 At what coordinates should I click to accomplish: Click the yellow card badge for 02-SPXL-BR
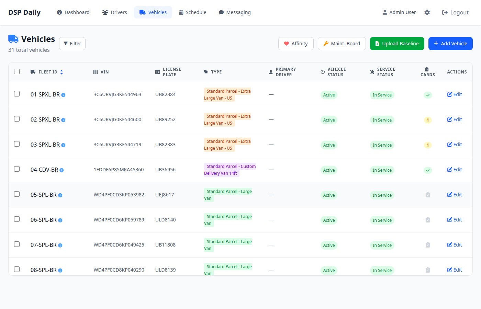coord(427,120)
